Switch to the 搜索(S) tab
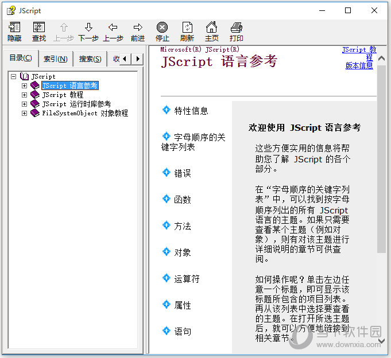391x358 pixels. pos(90,59)
